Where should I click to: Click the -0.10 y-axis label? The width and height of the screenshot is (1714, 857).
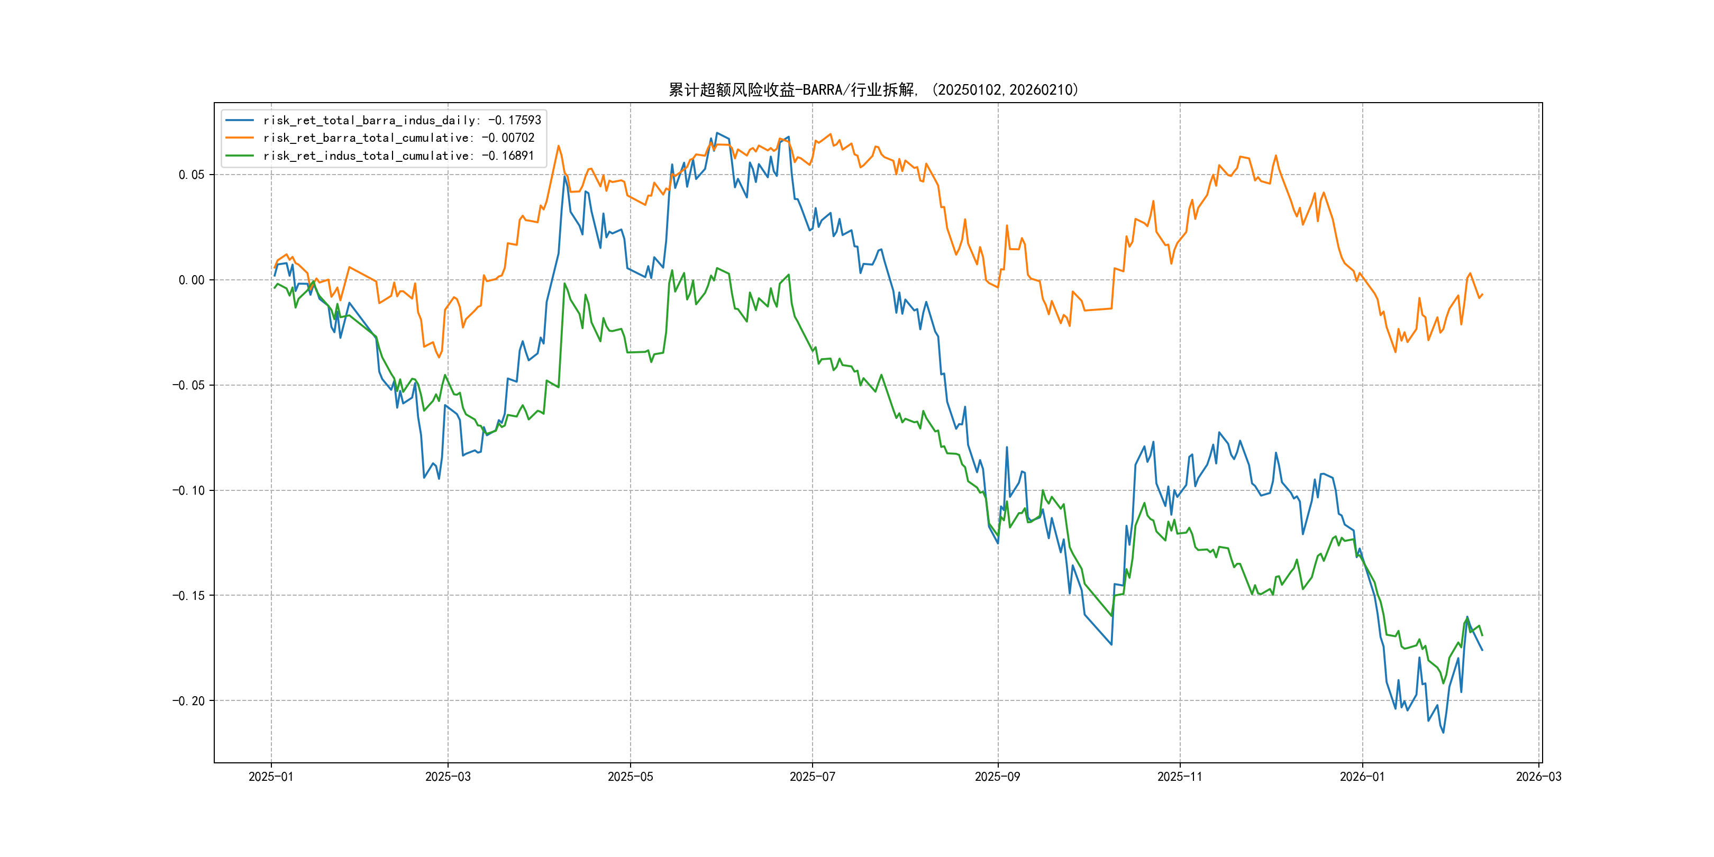pyautogui.click(x=188, y=490)
